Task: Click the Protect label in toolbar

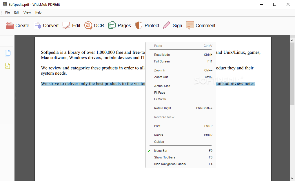Action: pyautogui.click(x=152, y=25)
